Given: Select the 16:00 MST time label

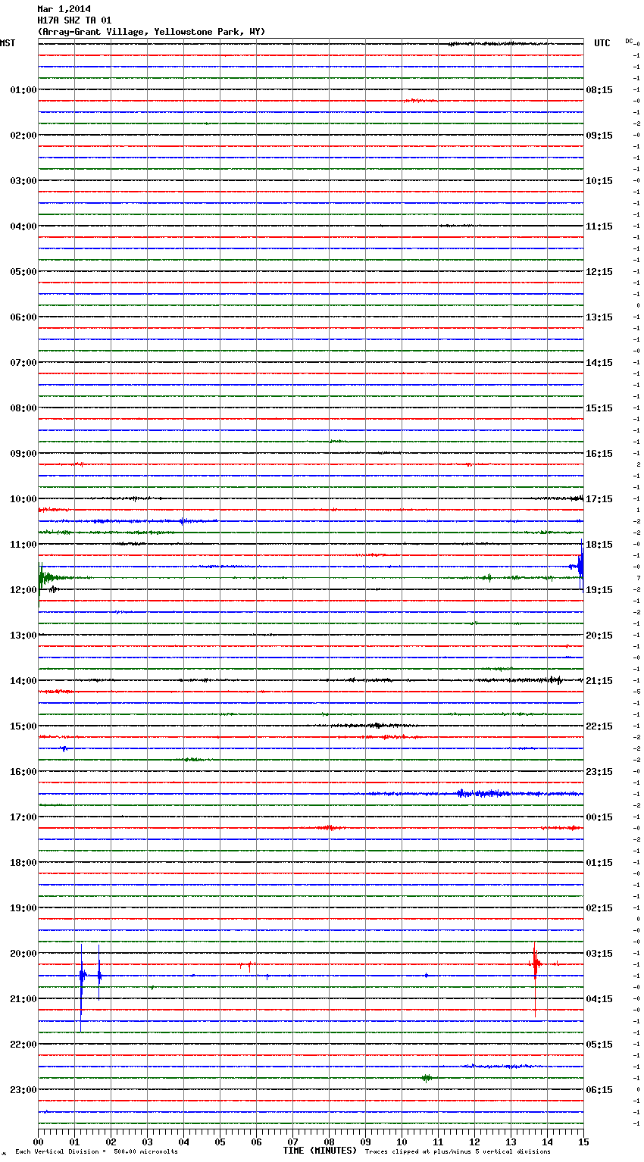Looking at the screenshot, I should pos(23,771).
